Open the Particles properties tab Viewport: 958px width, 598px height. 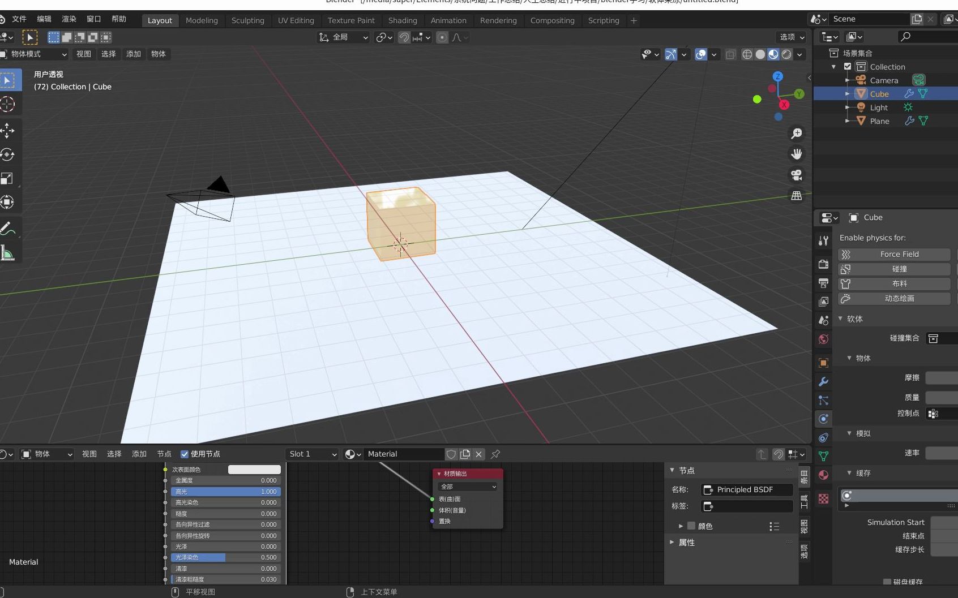point(823,401)
